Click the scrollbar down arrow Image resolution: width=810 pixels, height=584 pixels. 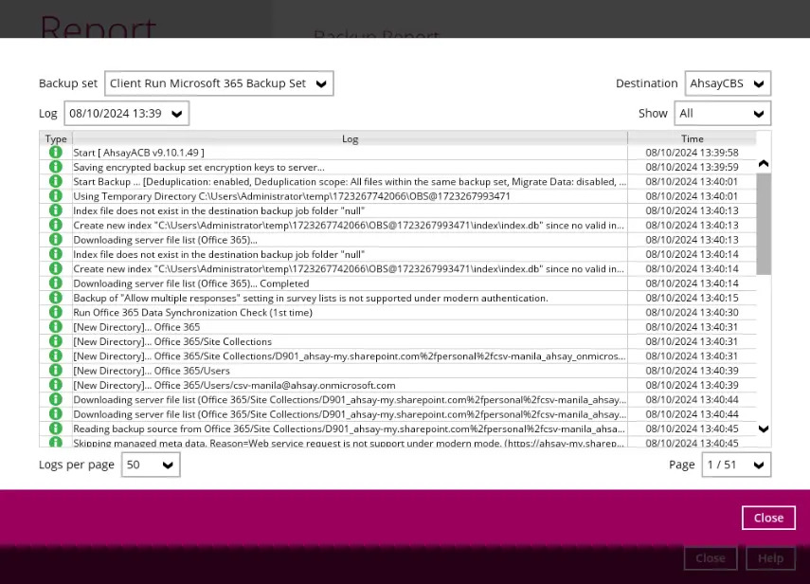click(763, 429)
